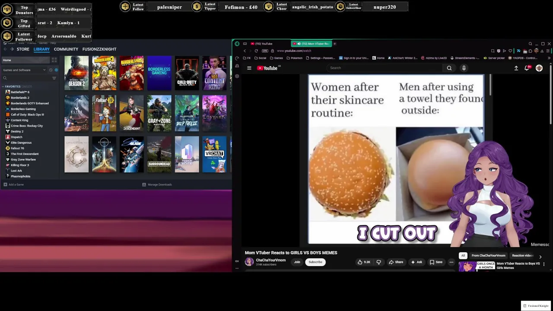Click the YouTube search magnifier button
Image resolution: width=553 pixels, height=311 pixels.
[449, 68]
